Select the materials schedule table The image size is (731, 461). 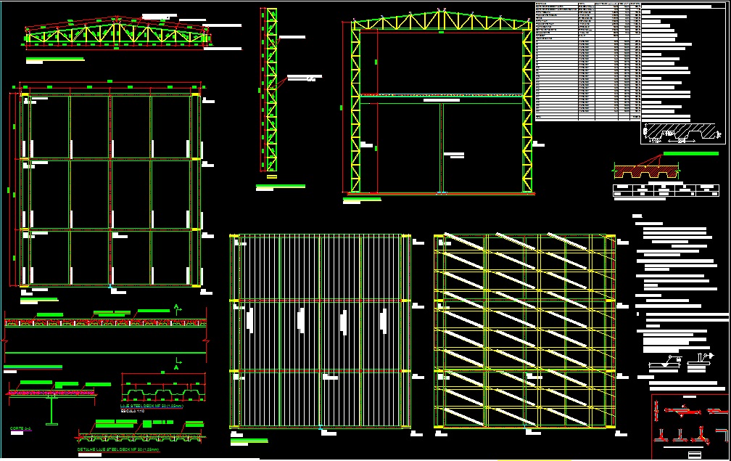pyautogui.click(x=587, y=61)
